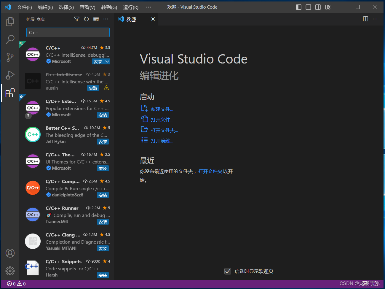The height and width of the screenshot is (289, 385).
Task: Click inline open folder link under Recent
Action: pos(210,171)
